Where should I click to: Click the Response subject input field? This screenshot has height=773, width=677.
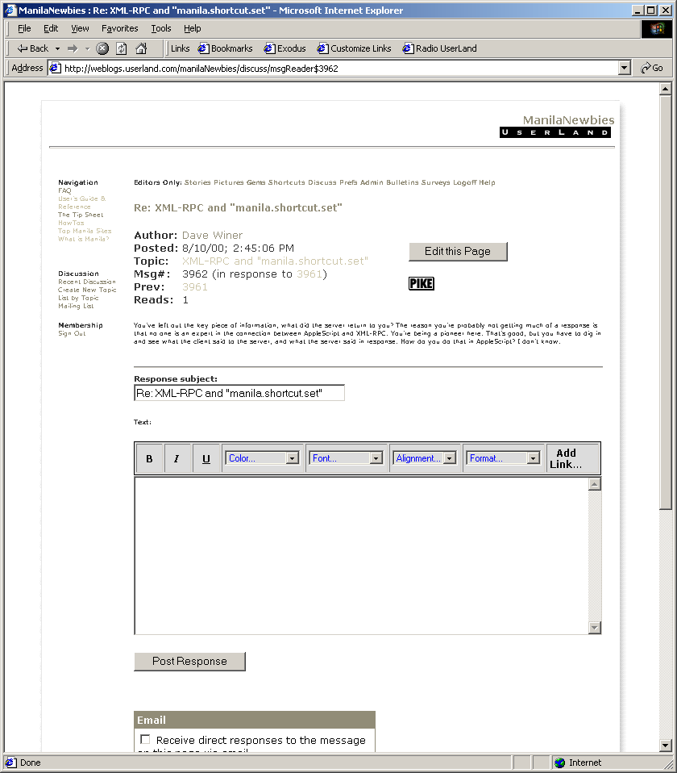coord(239,393)
